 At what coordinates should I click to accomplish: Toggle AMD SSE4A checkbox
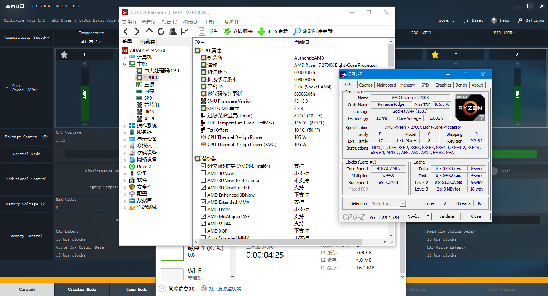click(204, 224)
